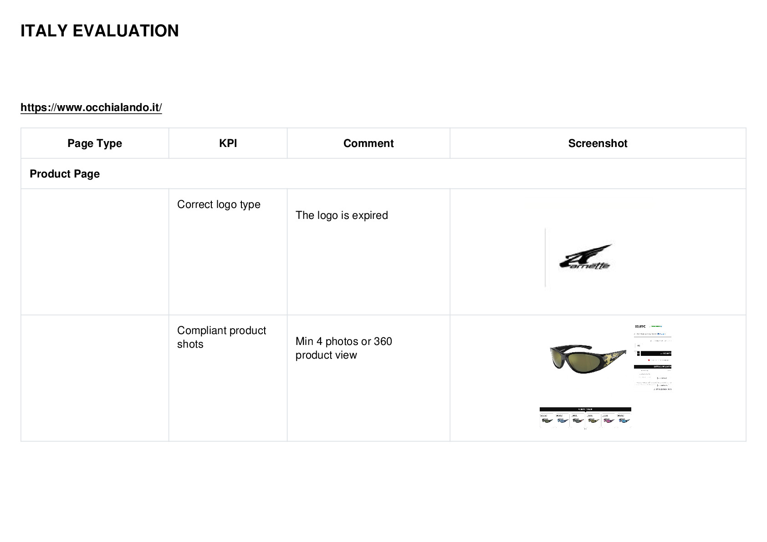Screen dimensions: 767x542
Task: Click the black color variants header bar
Action: (x=585, y=409)
